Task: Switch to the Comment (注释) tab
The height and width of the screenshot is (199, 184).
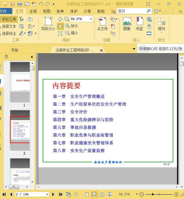Action: pyautogui.click(x=33, y=11)
